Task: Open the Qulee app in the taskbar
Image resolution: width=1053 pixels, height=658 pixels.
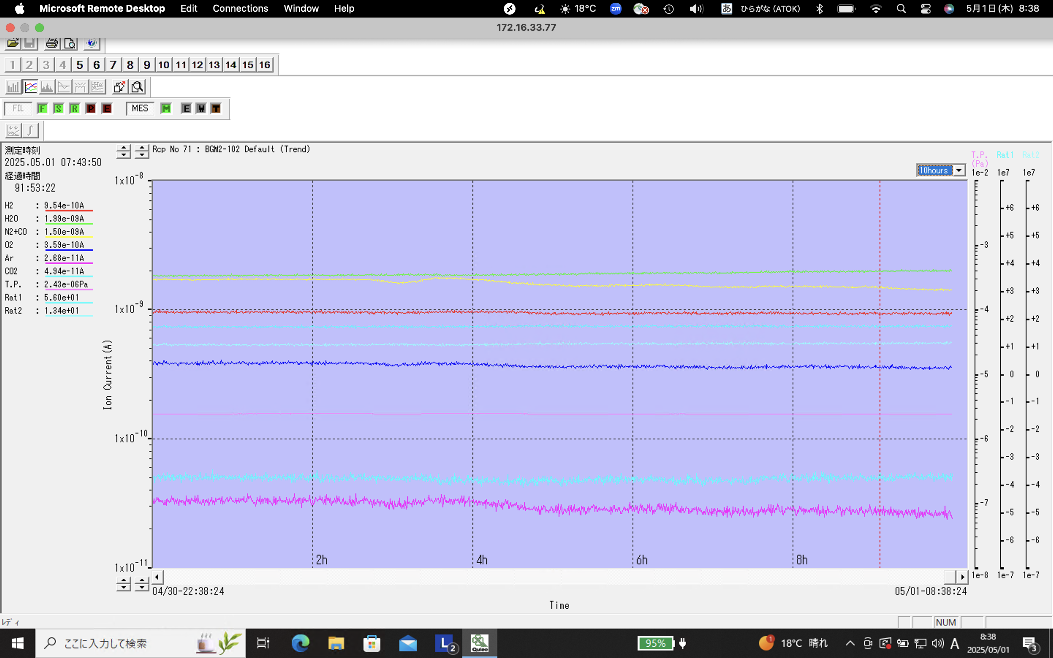Action: 479,643
